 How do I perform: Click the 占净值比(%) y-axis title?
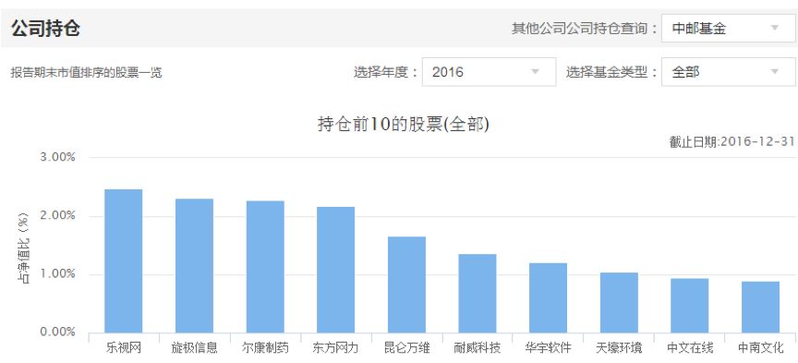click(24, 248)
